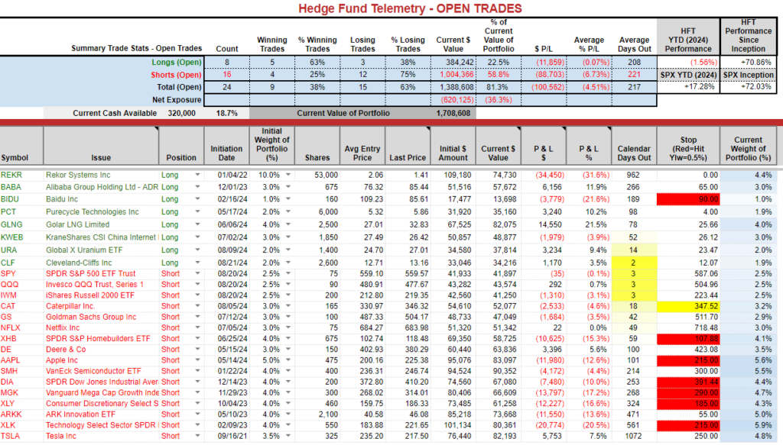783x445 pixels.
Task: Open Position dropdown for NFLX row
Action: click(x=198, y=328)
